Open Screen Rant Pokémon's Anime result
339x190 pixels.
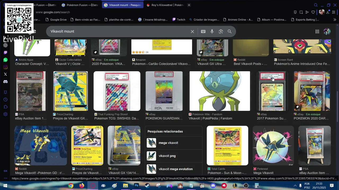(302, 64)
